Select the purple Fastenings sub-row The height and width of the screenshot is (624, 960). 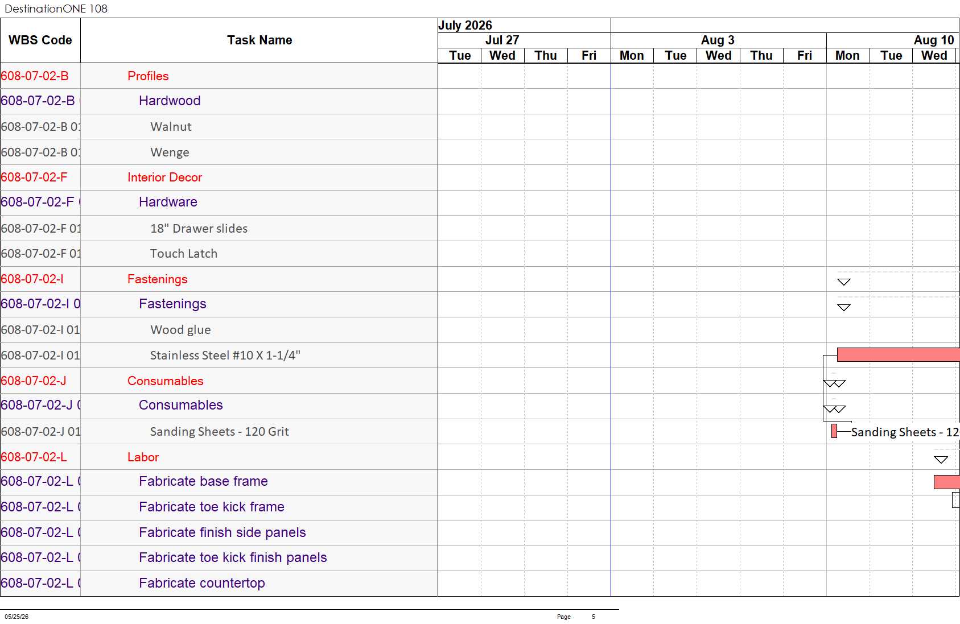tap(219, 304)
